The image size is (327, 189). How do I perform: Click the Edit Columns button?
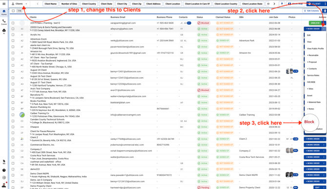tap(312, 11)
